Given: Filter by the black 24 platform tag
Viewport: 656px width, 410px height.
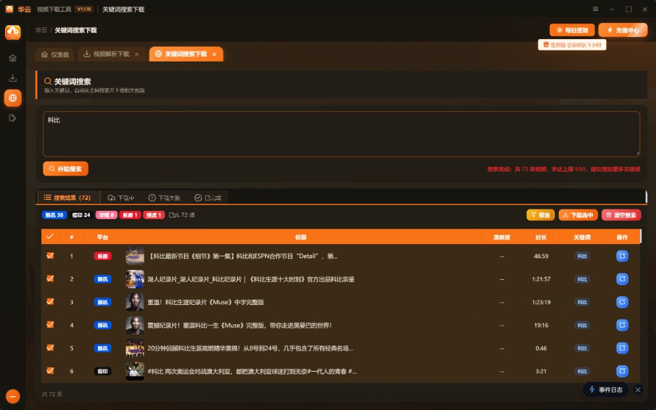Looking at the screenshot, I should pyautogui.click(x=81, y=215).
